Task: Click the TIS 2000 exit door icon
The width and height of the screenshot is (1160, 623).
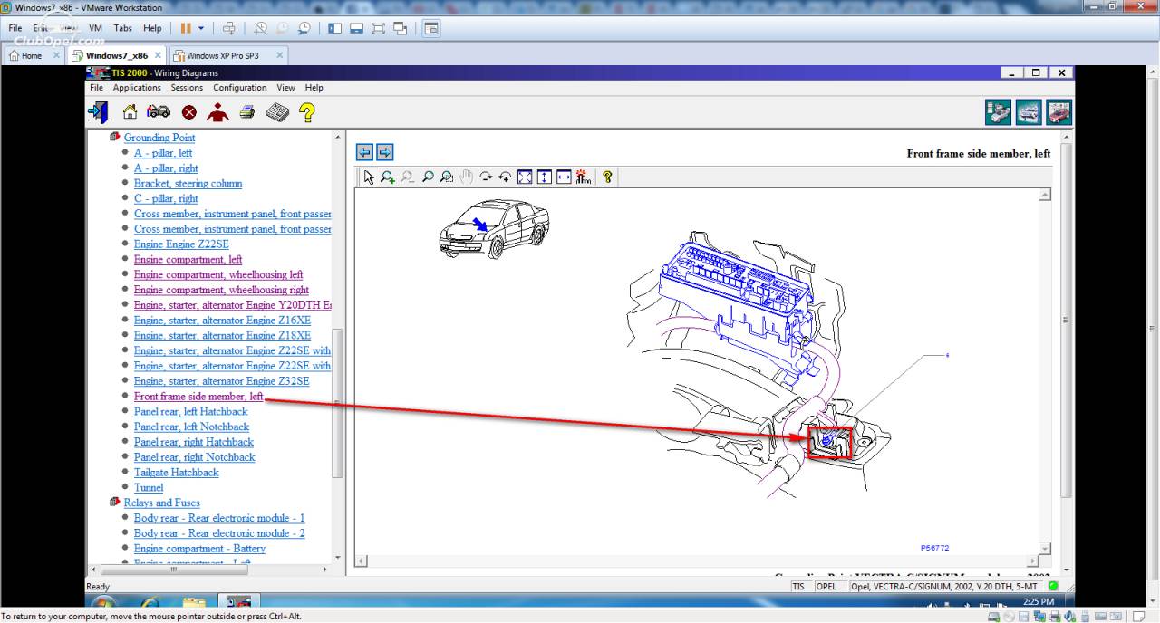Action: click(98, 112)
